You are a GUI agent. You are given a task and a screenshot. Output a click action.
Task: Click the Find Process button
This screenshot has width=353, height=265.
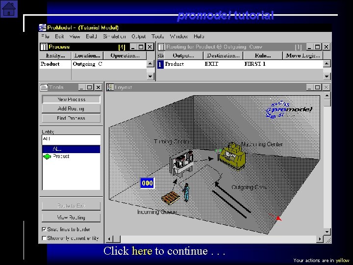(x=71, y=118)
